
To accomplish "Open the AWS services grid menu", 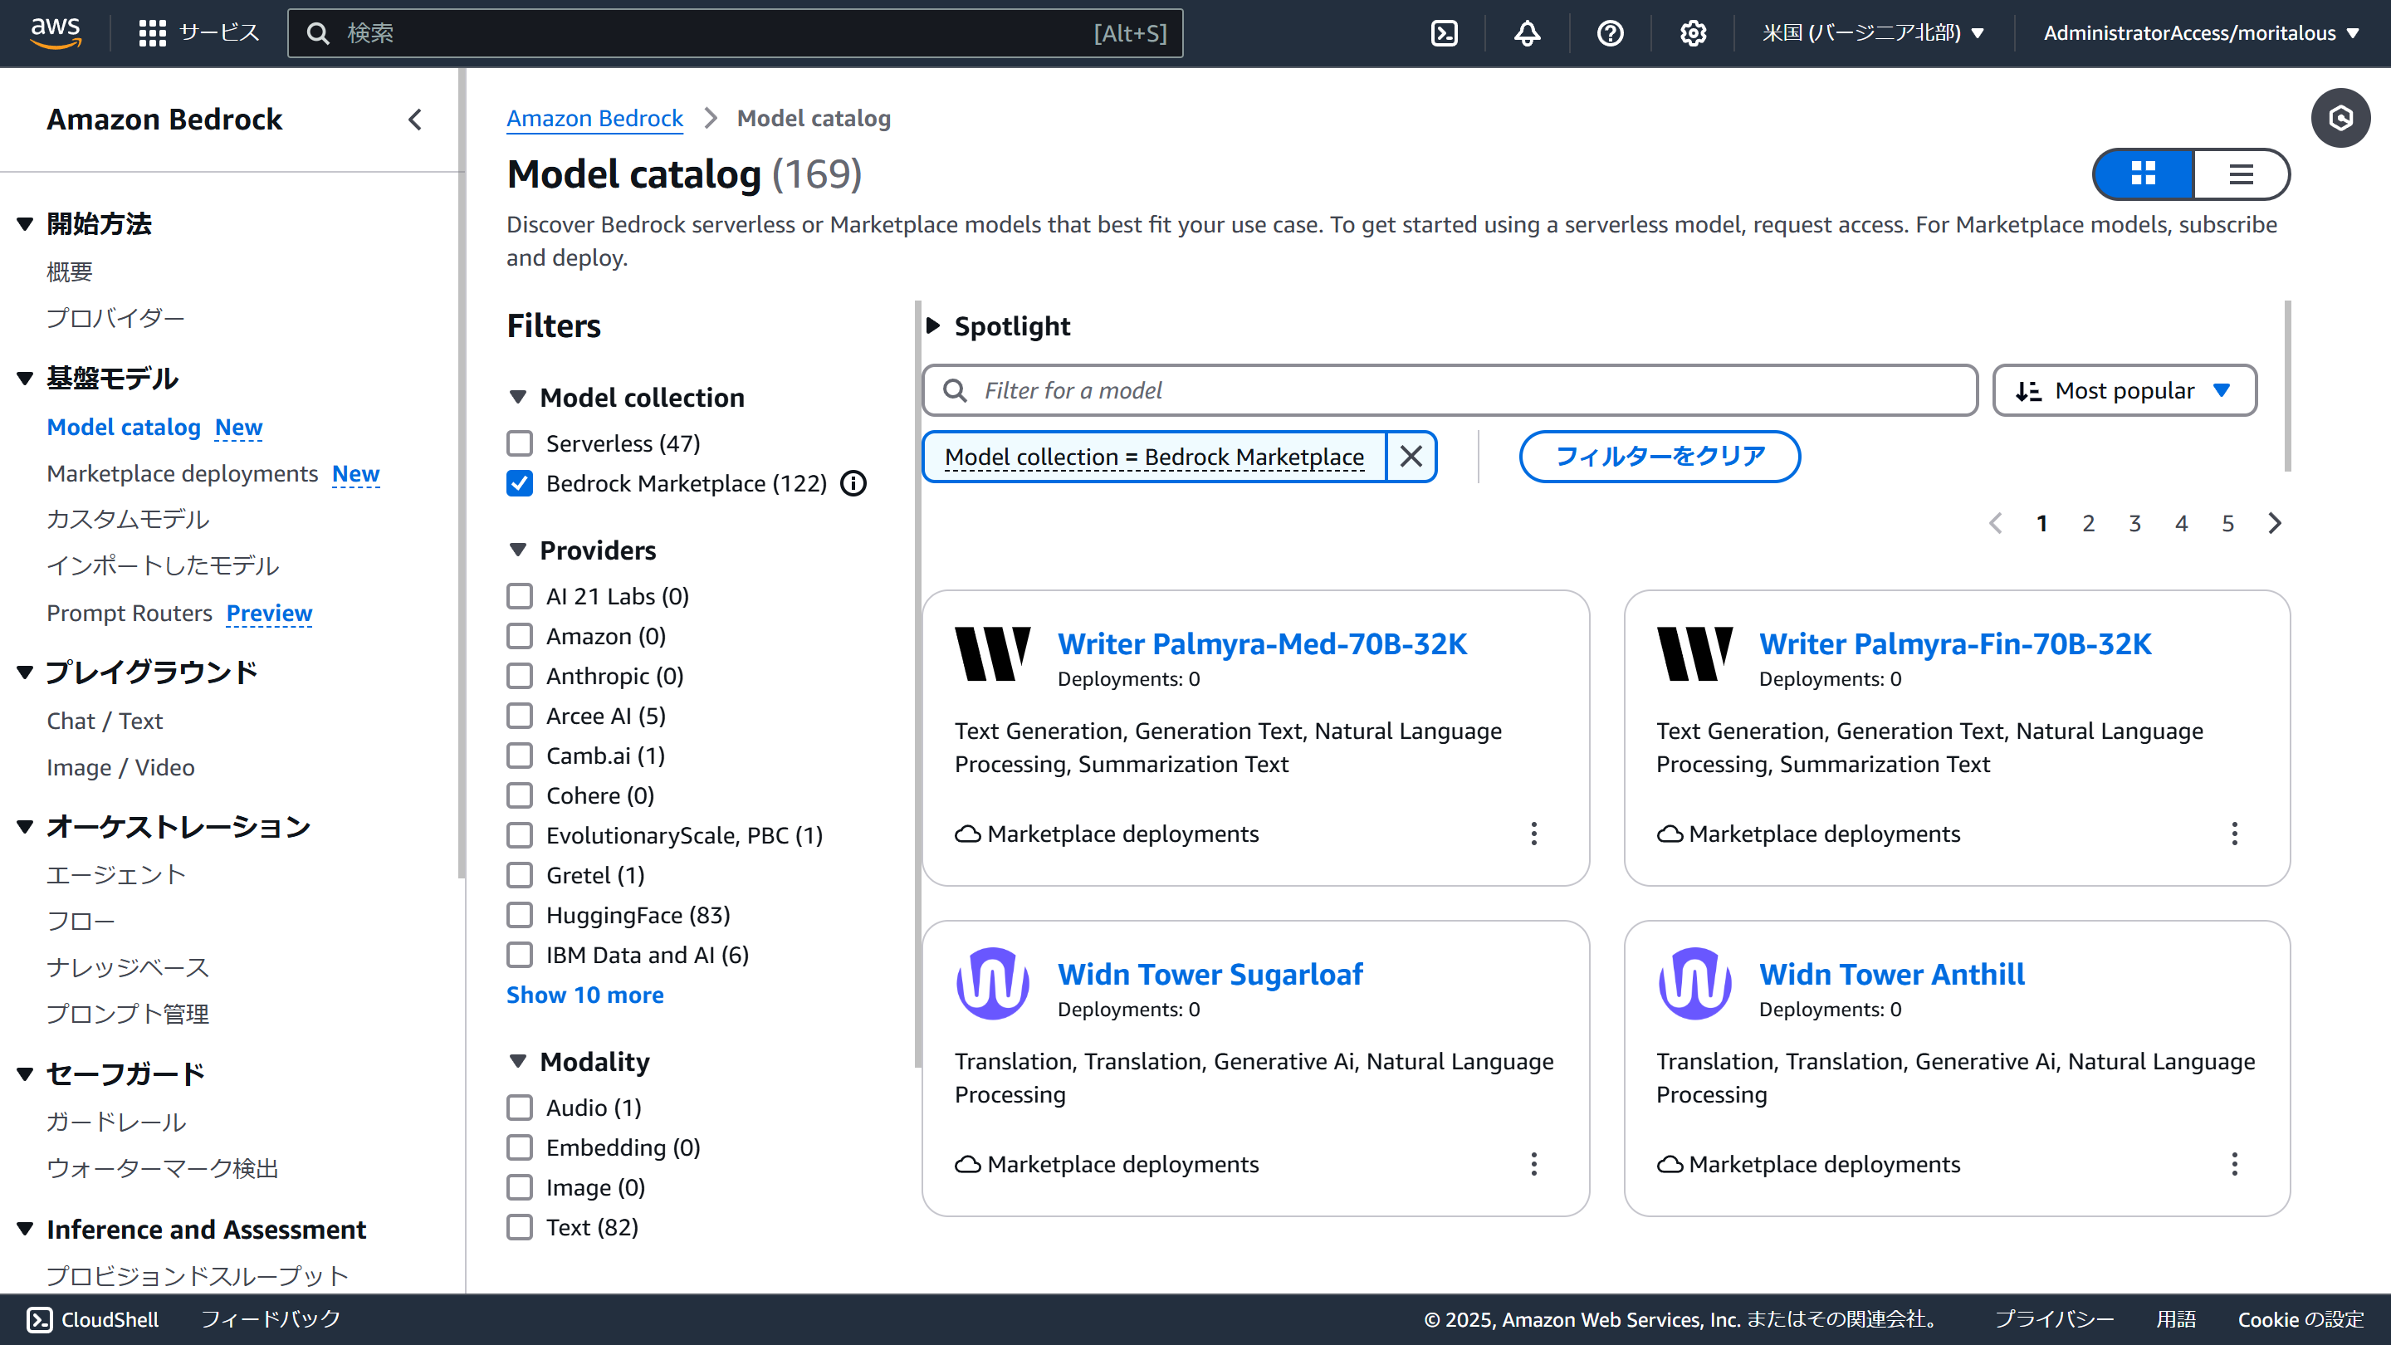I will click(152, 33).
